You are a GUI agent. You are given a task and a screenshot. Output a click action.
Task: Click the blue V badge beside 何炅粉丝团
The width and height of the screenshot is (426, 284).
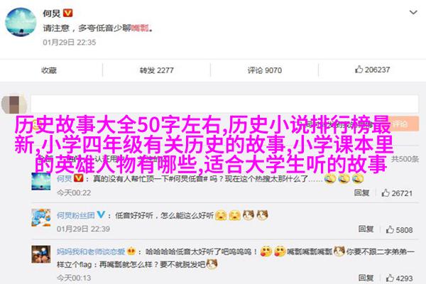pyautogui.click(x=101, y=214)
